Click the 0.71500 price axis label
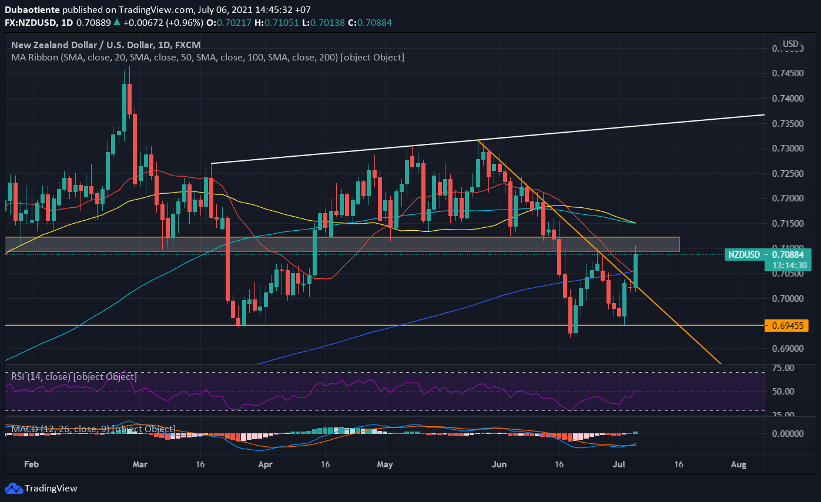 pos(787,224)
